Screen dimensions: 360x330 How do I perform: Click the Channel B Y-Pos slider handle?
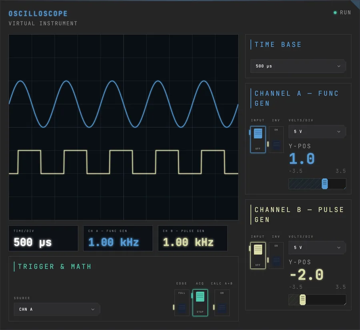click(303, 300)
